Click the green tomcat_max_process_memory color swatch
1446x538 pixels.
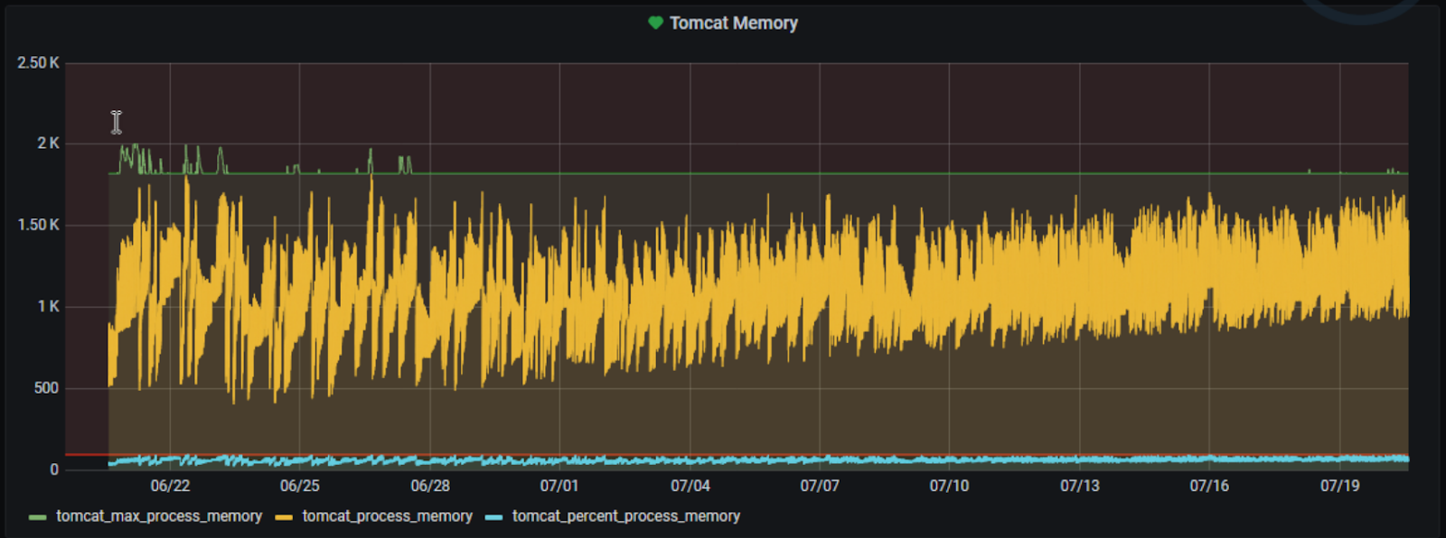coord(38,517)
